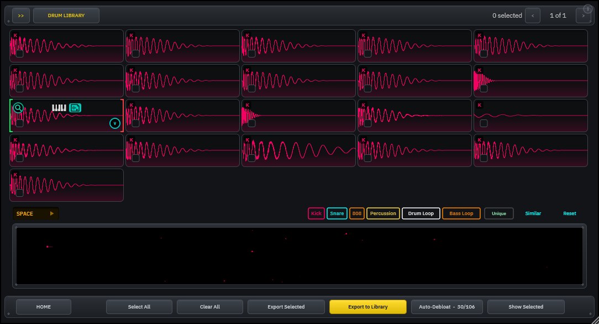Go to the previous page of samples
Image resolution: width=599 pixels, height=324 pixels.
pos(533,15)
